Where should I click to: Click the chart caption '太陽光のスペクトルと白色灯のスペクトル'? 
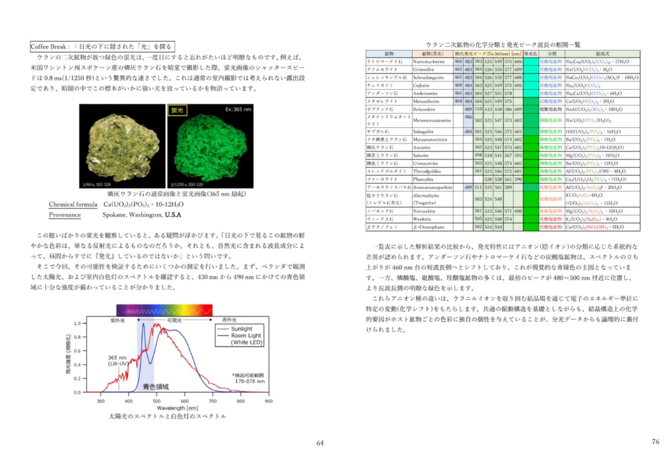pos(167,416)
